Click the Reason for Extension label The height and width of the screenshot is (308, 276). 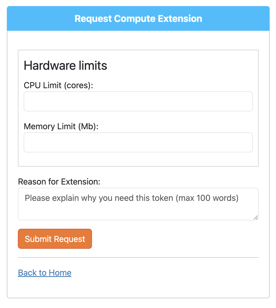(59, 182)
